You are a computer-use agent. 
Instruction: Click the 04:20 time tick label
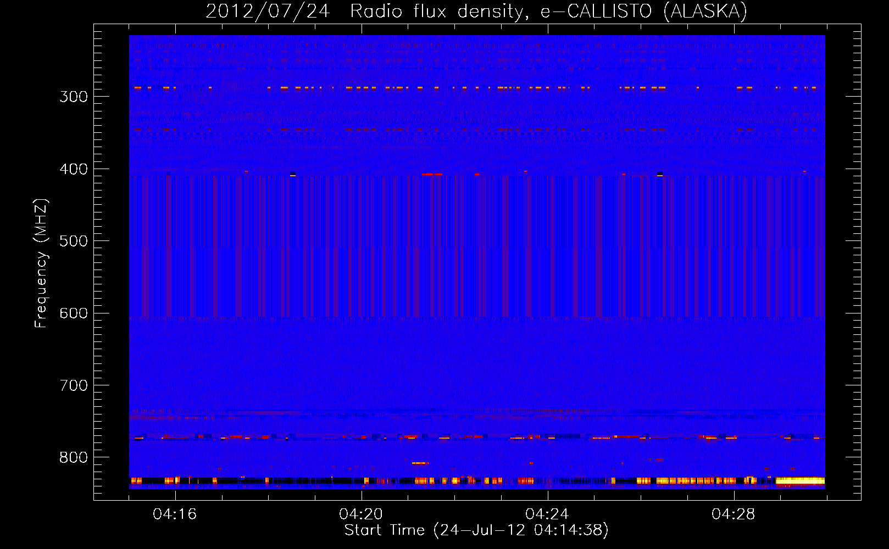tap(361, 514)
